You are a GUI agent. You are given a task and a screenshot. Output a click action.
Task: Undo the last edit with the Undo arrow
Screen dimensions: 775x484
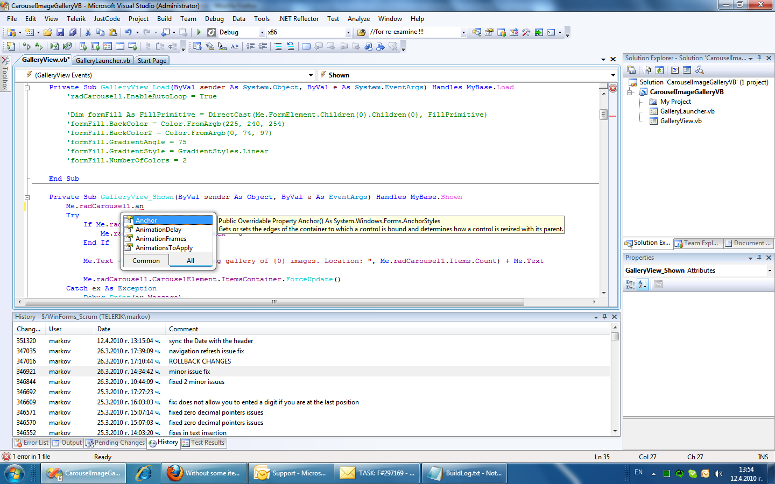pos(128,32)
